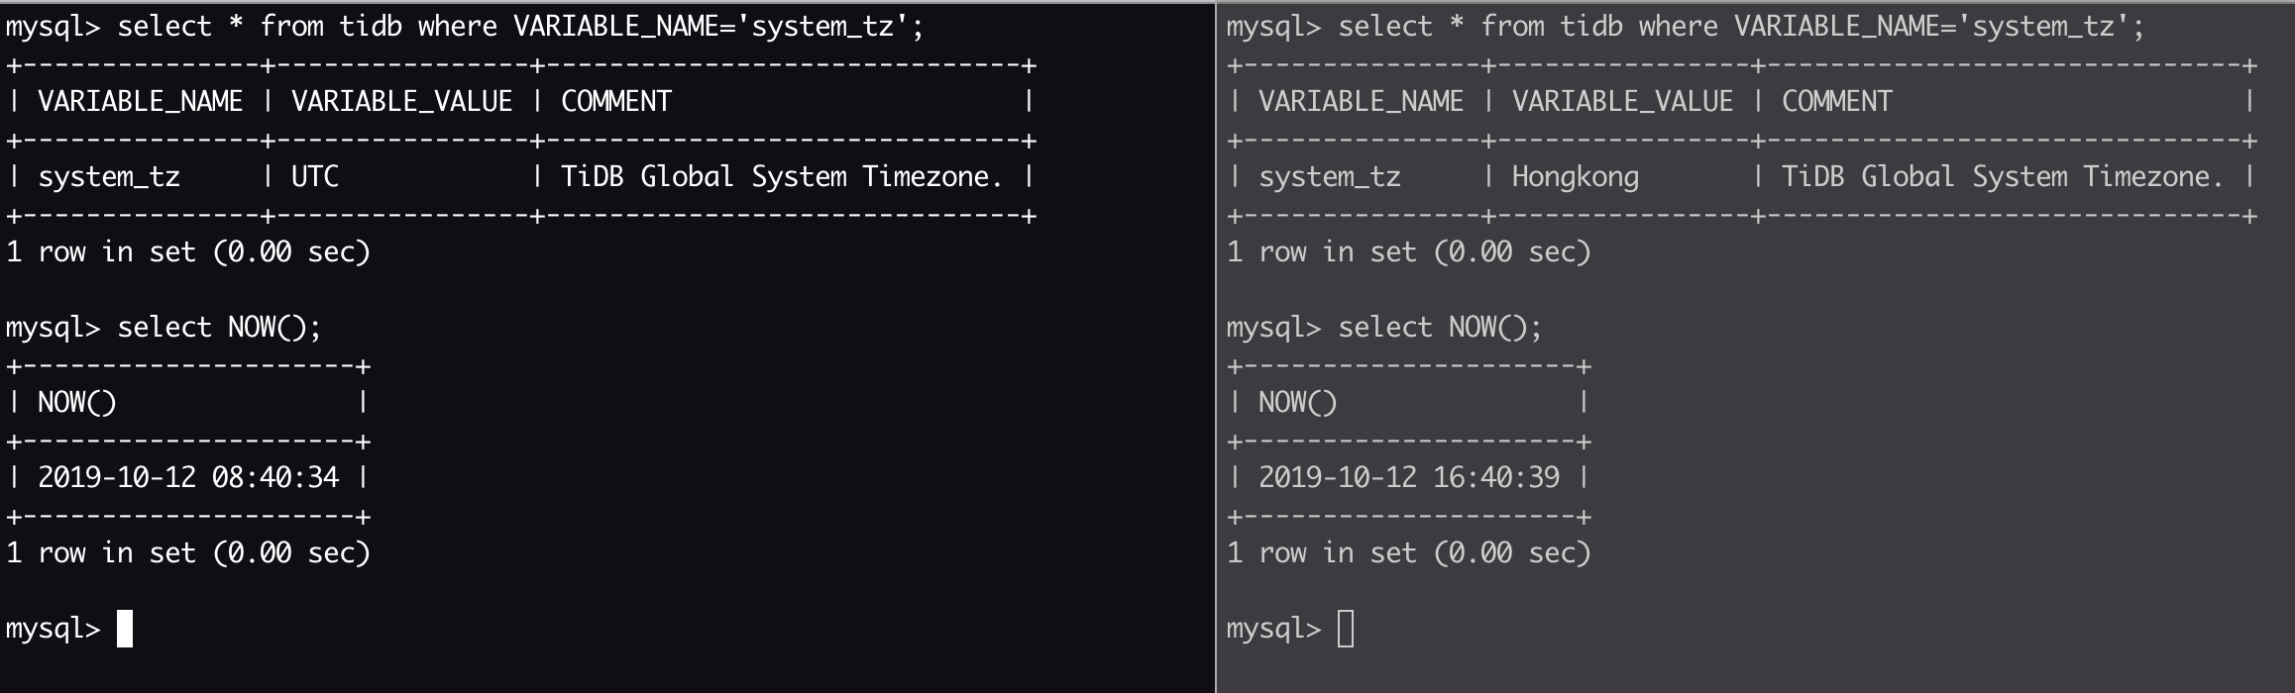Click the COMMENT header in left table
This screenshot has width=2295, height=693.
(x=616, y=102)
